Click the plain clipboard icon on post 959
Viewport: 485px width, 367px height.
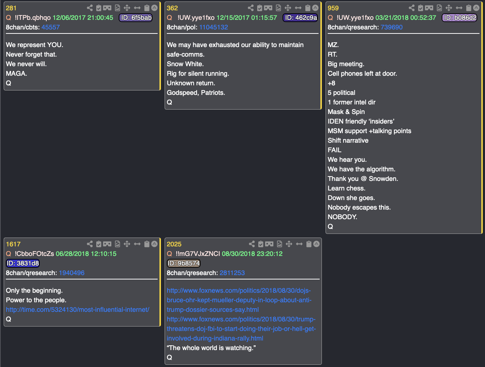point(469,8)
